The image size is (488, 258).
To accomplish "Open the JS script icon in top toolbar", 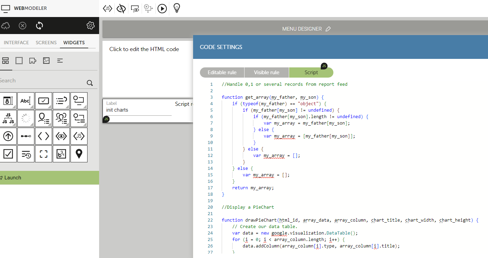I will pyautogui.click(x=108, y=9).
